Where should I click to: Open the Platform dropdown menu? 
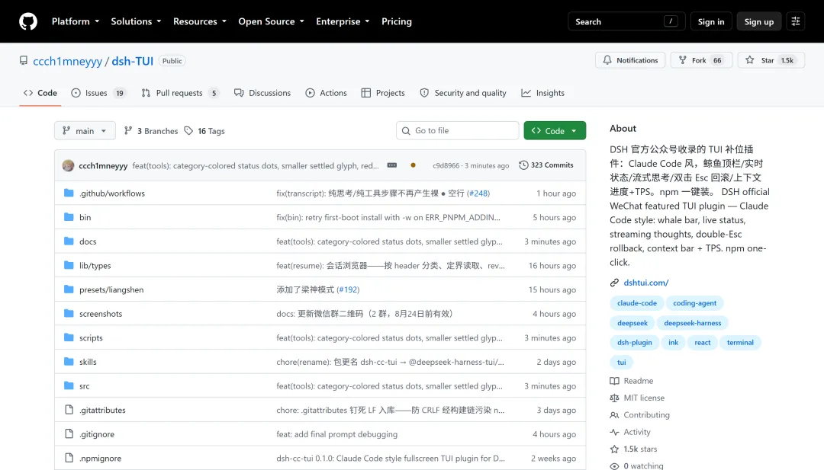pyautogui.click(x=76, y=21)
